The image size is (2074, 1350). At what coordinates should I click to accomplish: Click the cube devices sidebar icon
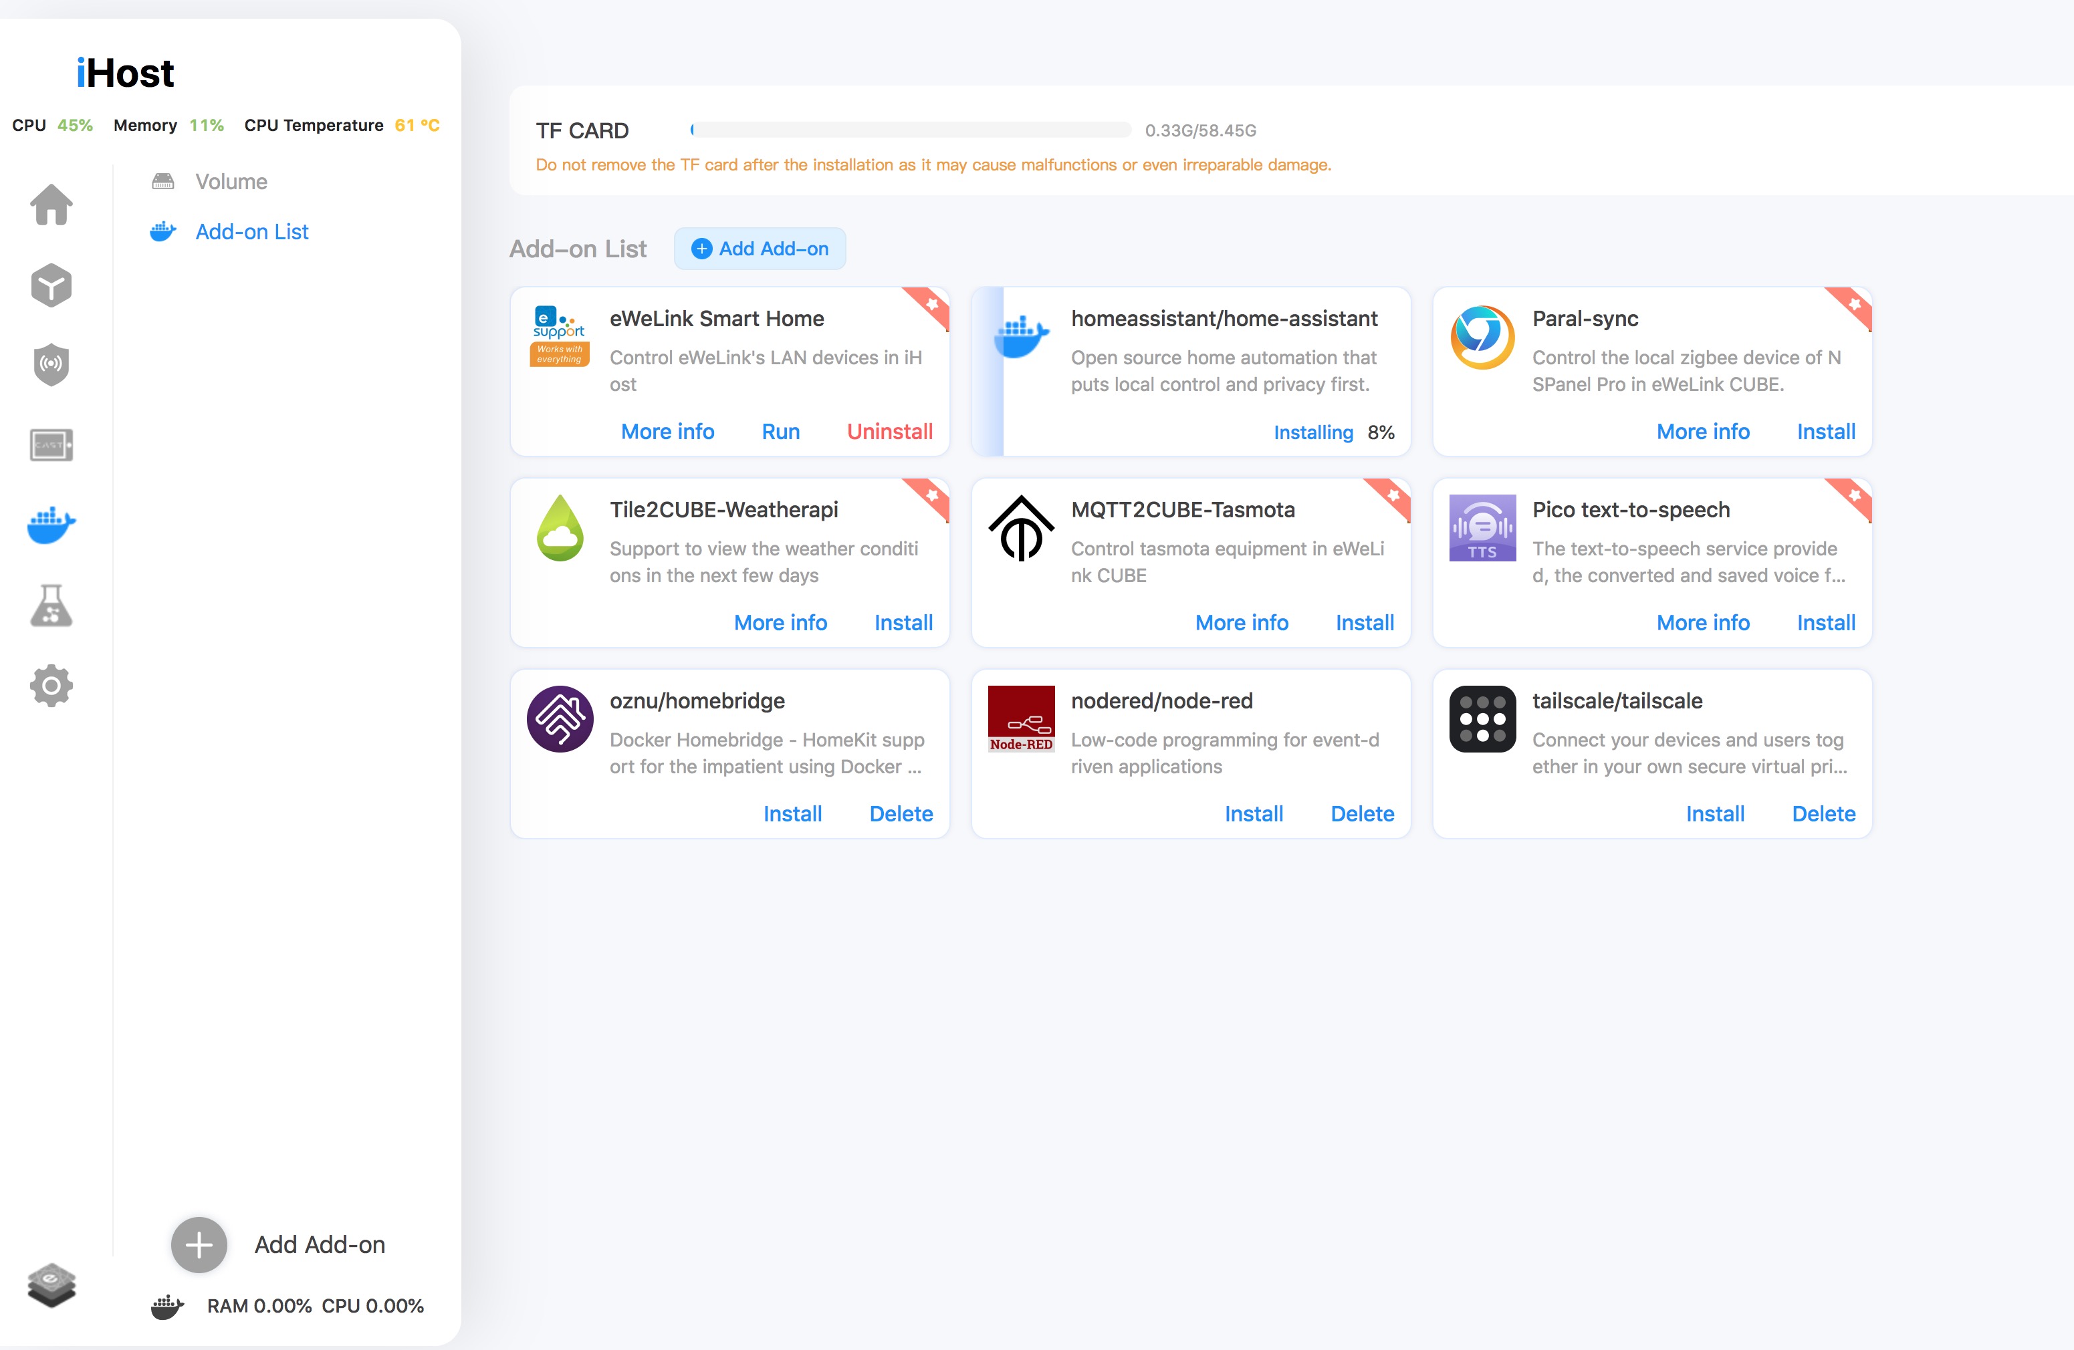(x=51, y=285)
